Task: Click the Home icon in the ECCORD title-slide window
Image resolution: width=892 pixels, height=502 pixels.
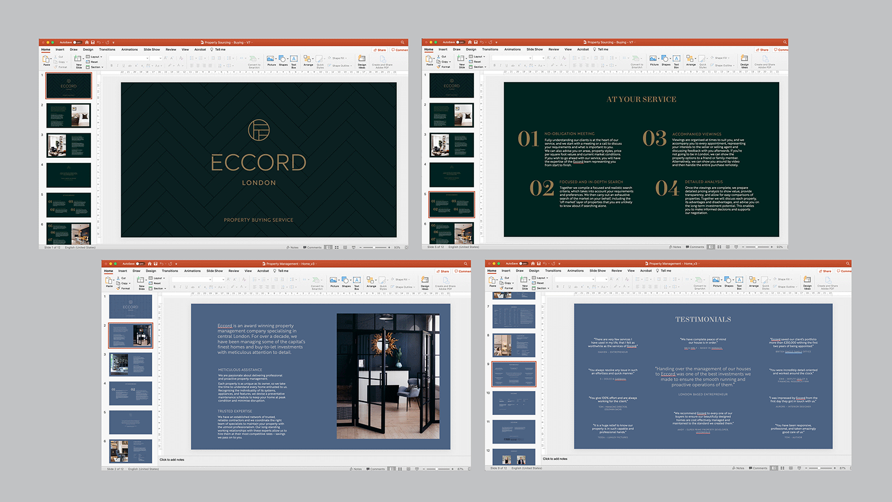Action: click(x=87, y=42)
